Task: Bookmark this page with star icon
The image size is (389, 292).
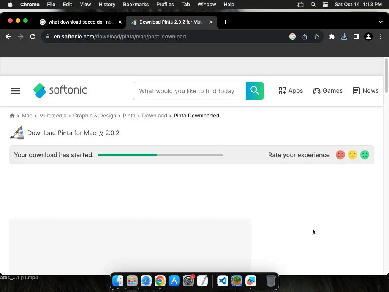Action: click(316, 36)
